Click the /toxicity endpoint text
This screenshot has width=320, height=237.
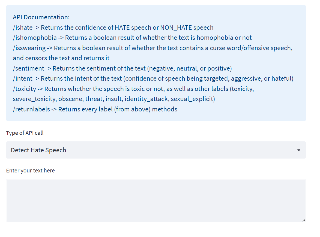click(25, 89)
